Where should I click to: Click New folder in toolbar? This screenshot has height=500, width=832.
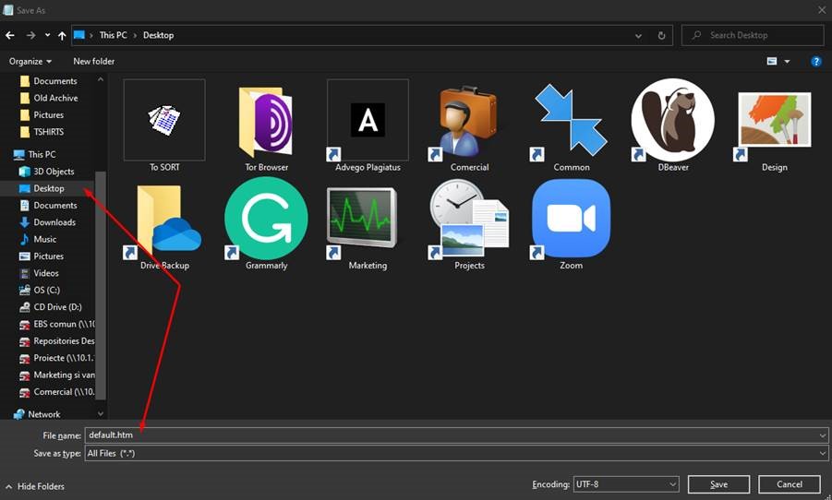pyautogui.click(x=94, y=62)
